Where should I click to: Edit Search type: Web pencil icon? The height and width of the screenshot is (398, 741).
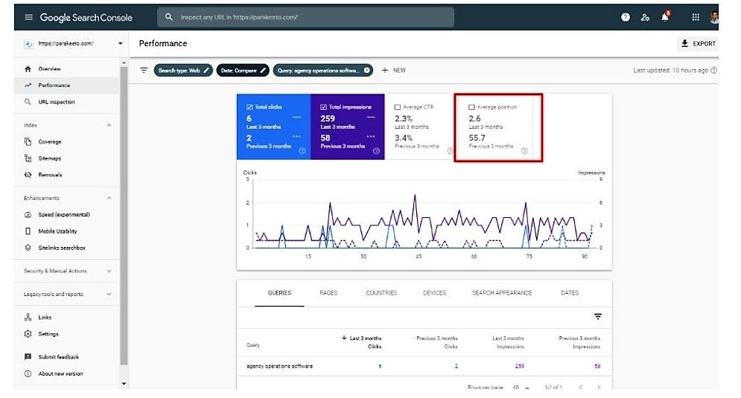(206, 71)
